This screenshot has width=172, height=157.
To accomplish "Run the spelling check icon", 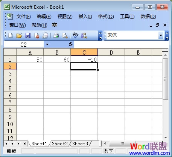I will tap(75, 35).
